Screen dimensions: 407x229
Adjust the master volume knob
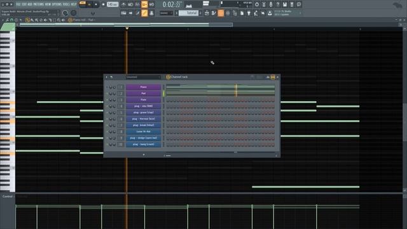(66, 13)
